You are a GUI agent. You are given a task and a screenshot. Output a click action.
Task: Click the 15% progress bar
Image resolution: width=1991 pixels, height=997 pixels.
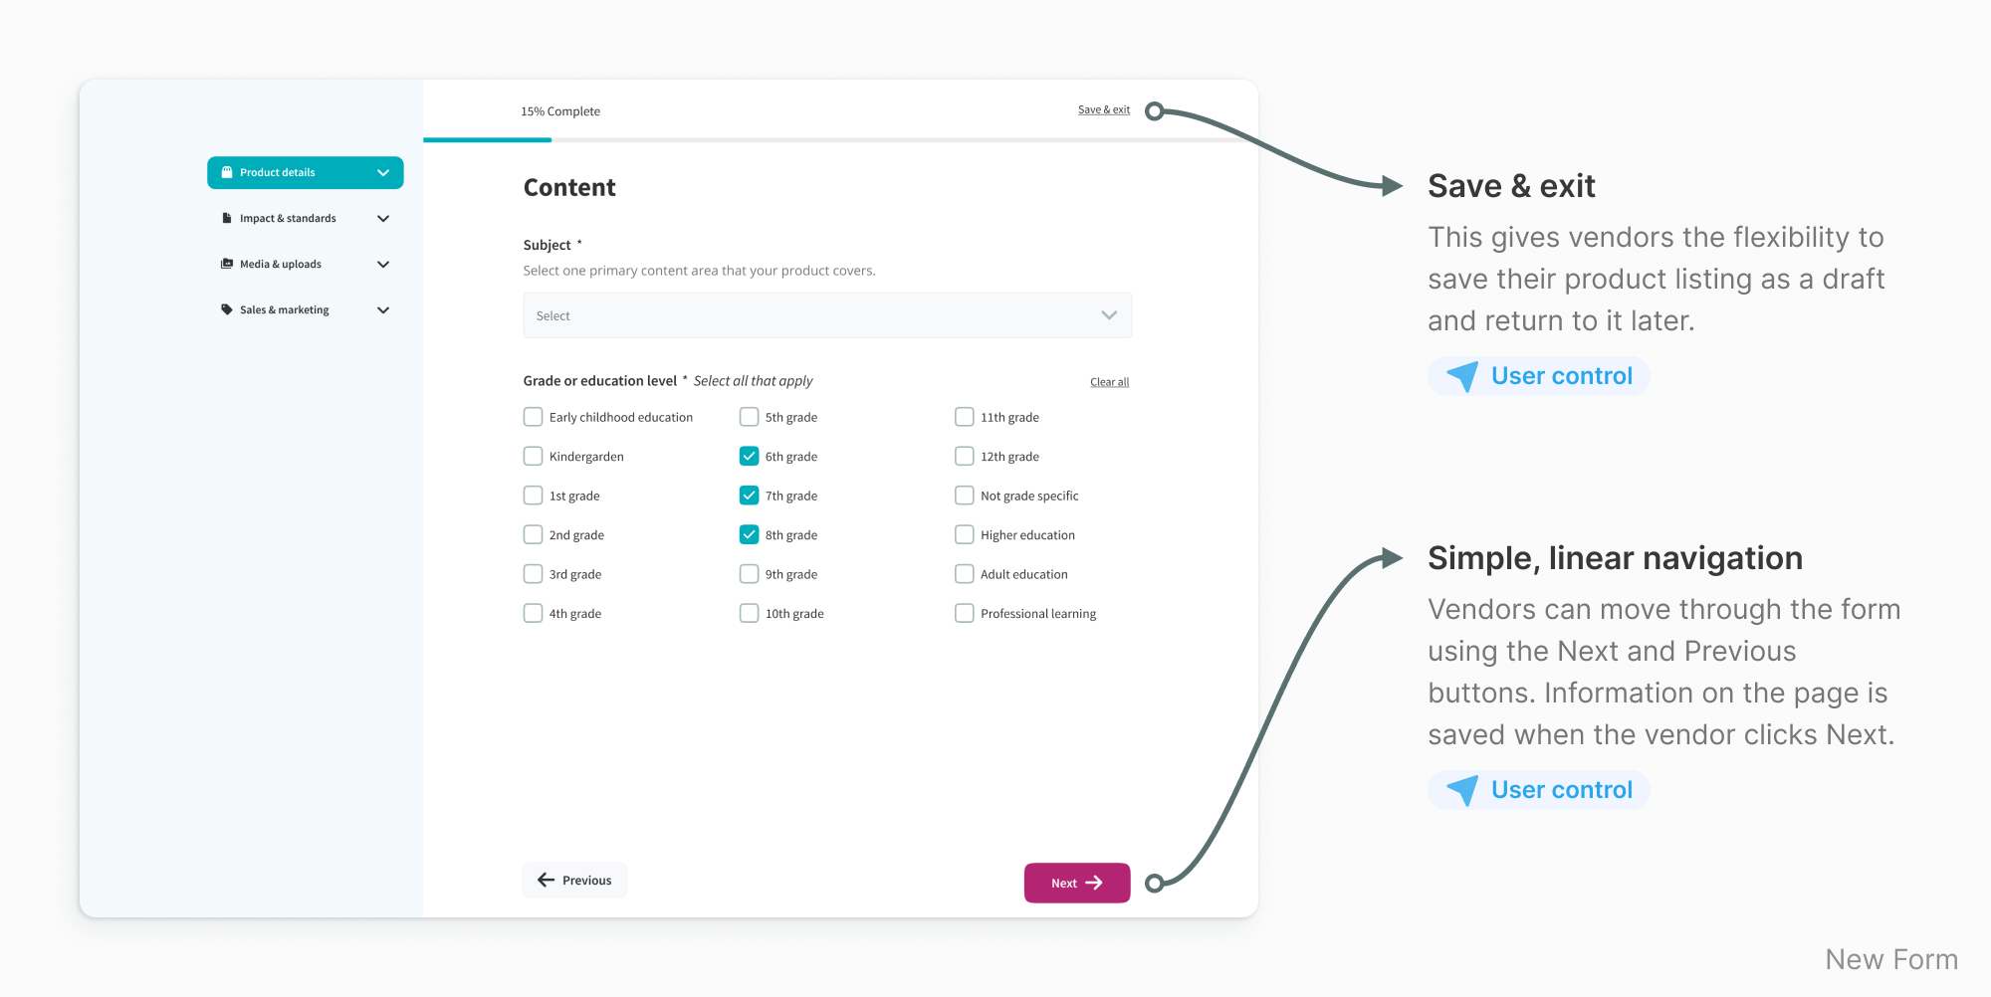coord(488,139)
